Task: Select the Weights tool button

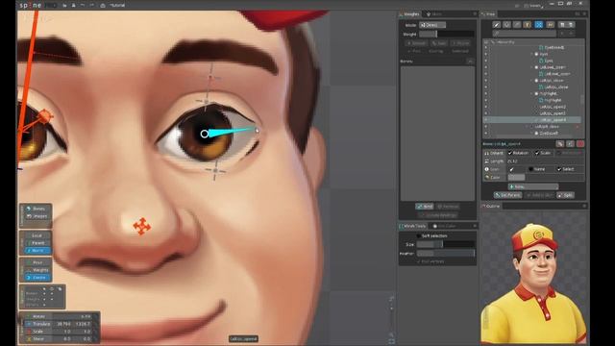Action: (x=37, y=270)
